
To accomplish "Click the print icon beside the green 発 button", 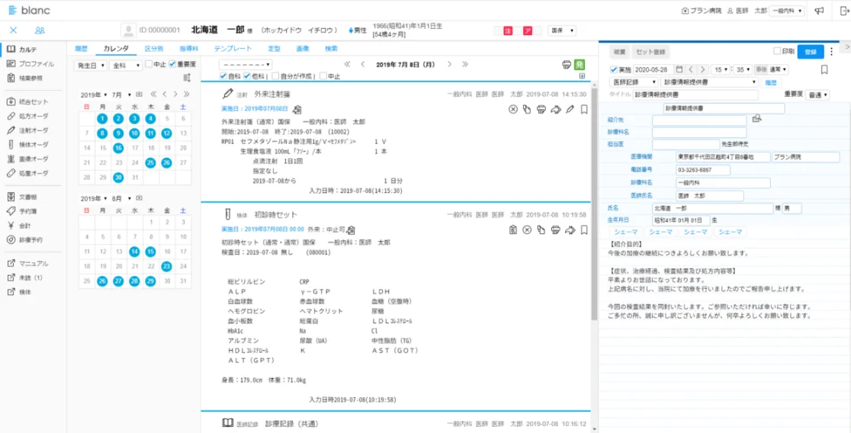I will click(566, 65).
